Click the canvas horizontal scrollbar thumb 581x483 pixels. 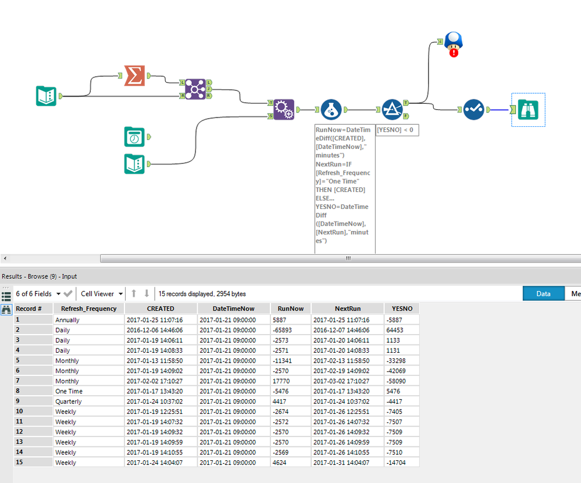click(x=341, y=258)
